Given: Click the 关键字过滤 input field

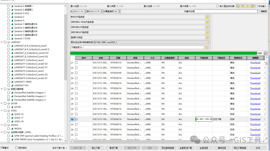Looking at the screenshot, I should click(x=226, y=11).
